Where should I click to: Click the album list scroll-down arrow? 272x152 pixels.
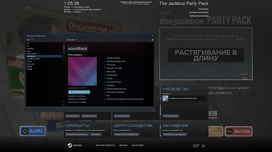[64, 105]
